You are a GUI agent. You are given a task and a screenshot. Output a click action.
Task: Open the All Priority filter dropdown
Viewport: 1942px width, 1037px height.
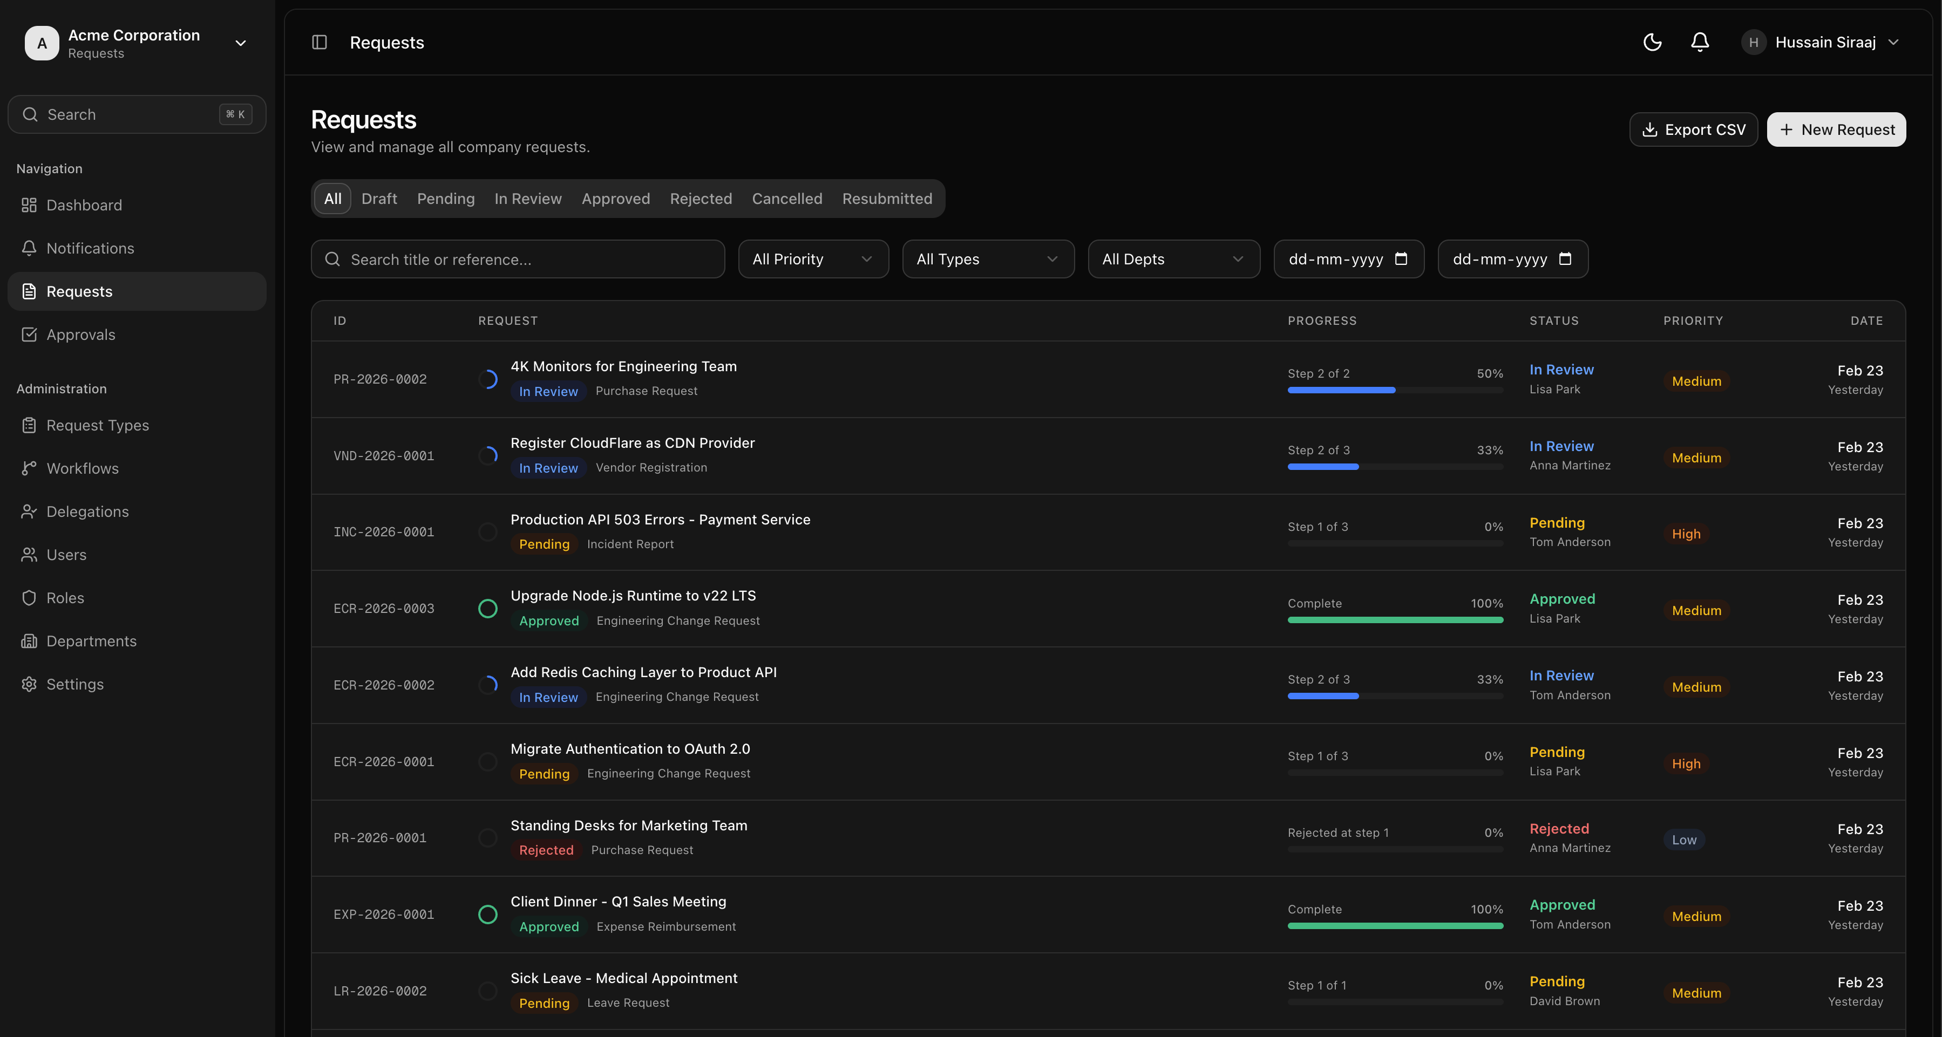pyautogui.click(x=813, y=258)
